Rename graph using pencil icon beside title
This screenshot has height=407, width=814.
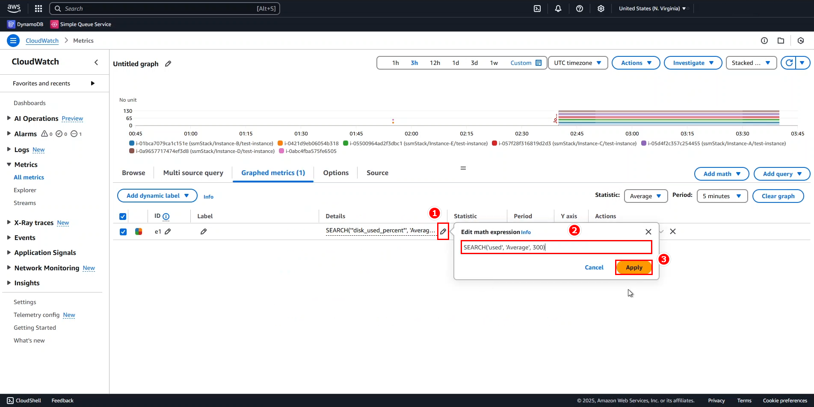[168, 64]
